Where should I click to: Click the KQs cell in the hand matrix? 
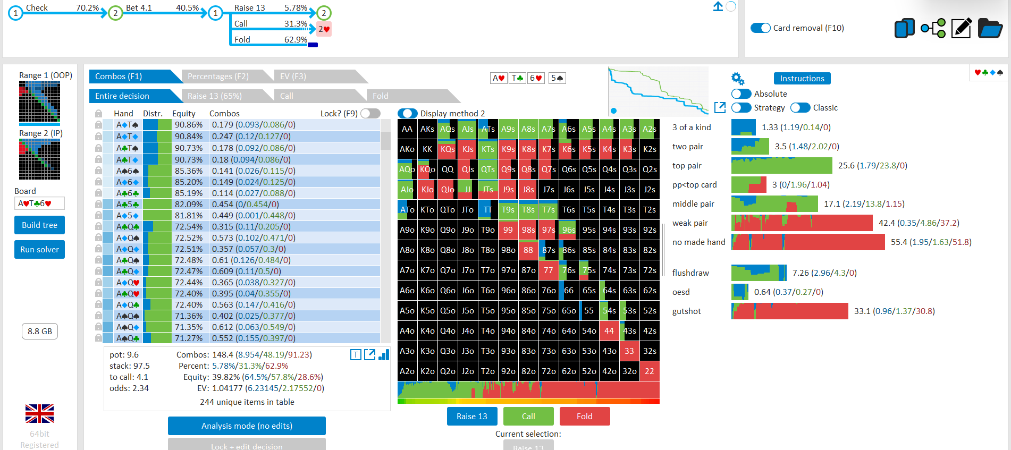[448, 149]
